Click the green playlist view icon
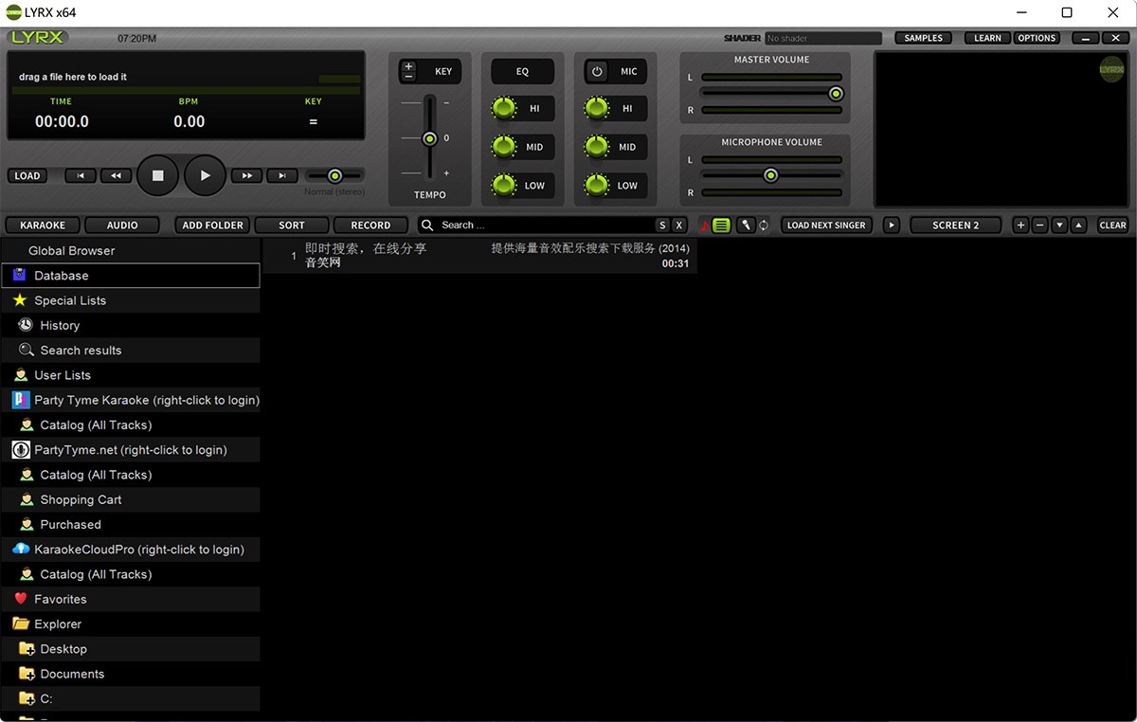1137x722 pixels. coord(721,225)
